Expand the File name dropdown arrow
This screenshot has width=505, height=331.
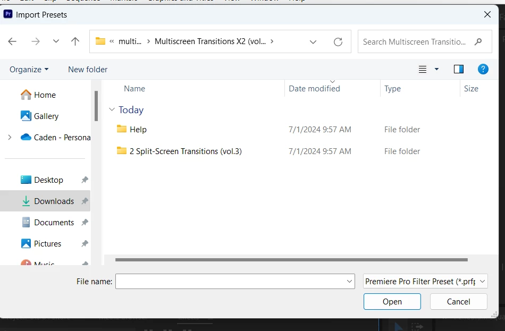tap(349, 282)
